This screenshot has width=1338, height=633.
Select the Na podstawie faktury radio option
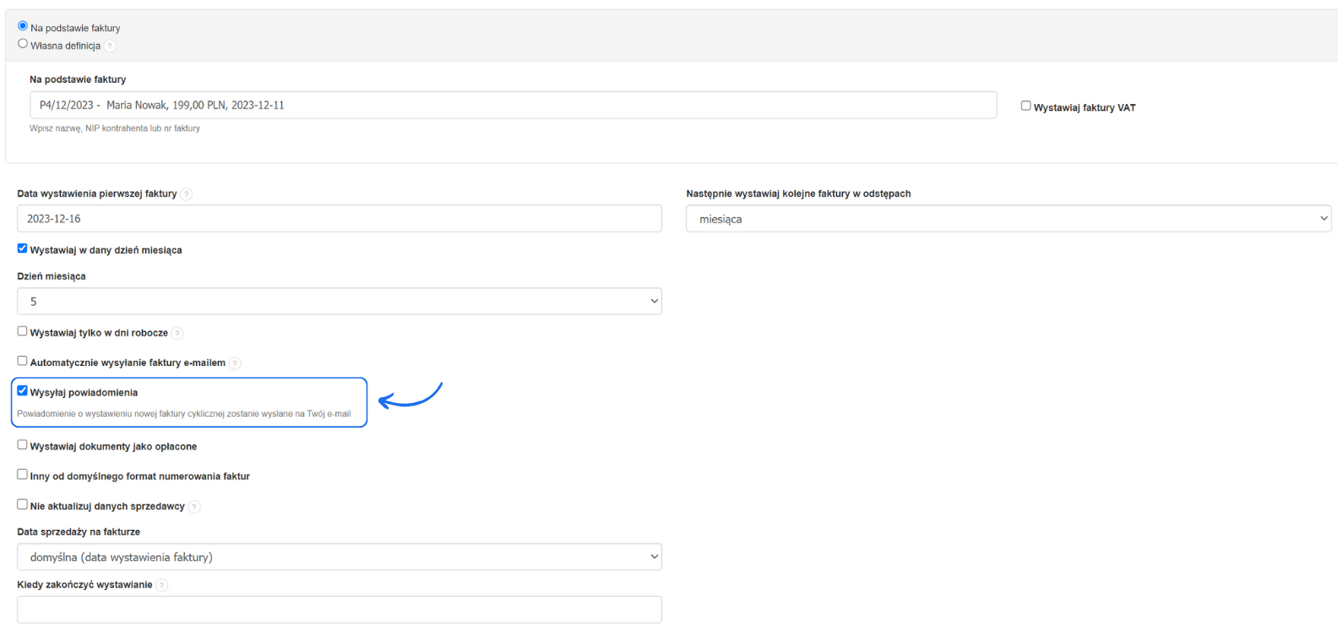coord(23,26)
